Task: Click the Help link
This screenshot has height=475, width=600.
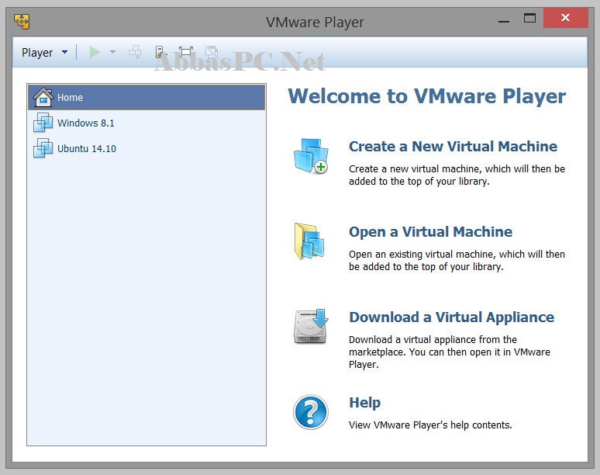Action: pyautogui.click(x=364, y=403)
